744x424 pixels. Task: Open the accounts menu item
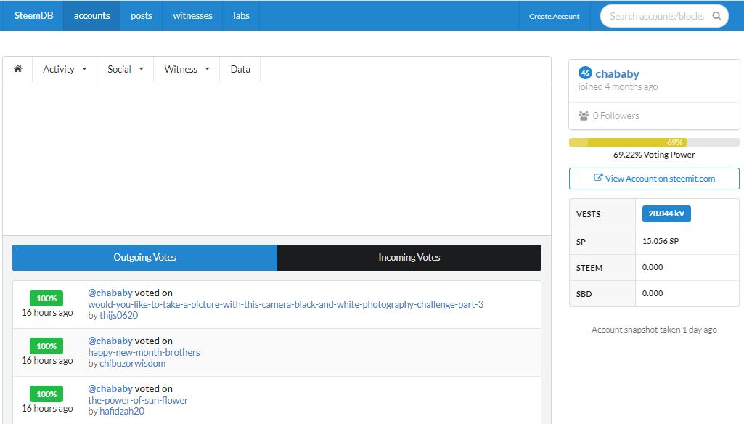91,16
